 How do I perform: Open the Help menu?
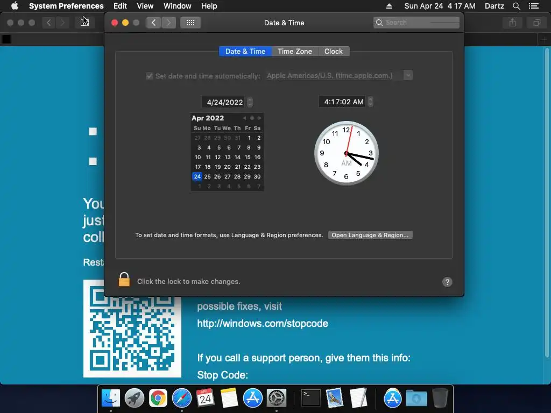209,6
